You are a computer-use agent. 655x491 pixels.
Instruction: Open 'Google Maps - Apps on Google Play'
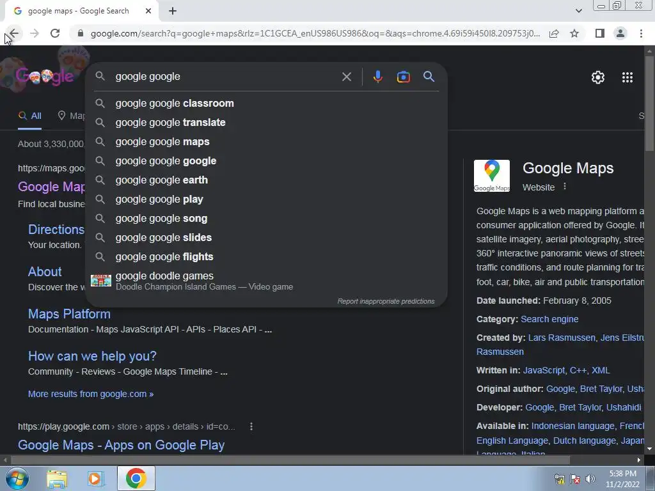(121, 445)
